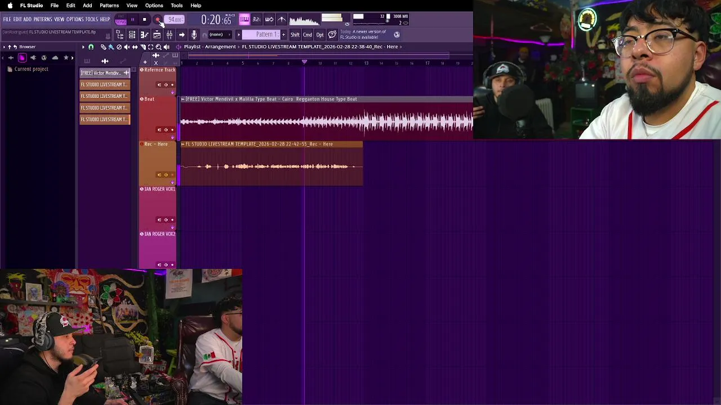Open the macOS Apple menu
721x405 pixels.
[10, 6]
